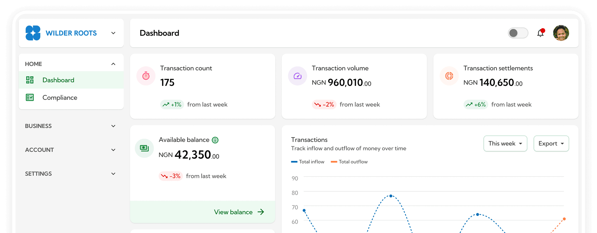Click the HOME section label
The image size is (597, 233).
click(33, 64)
